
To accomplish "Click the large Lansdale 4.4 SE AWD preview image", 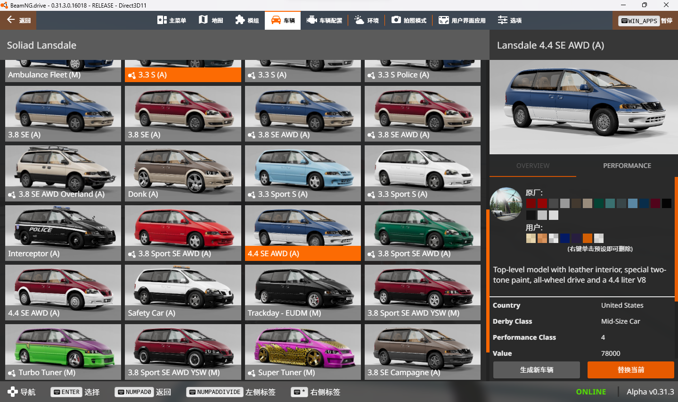I will 584,107.
